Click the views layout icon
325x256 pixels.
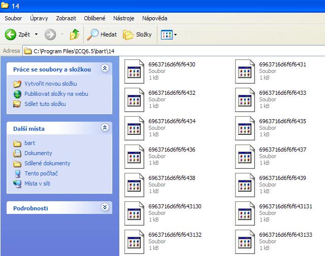pos(166,34)
